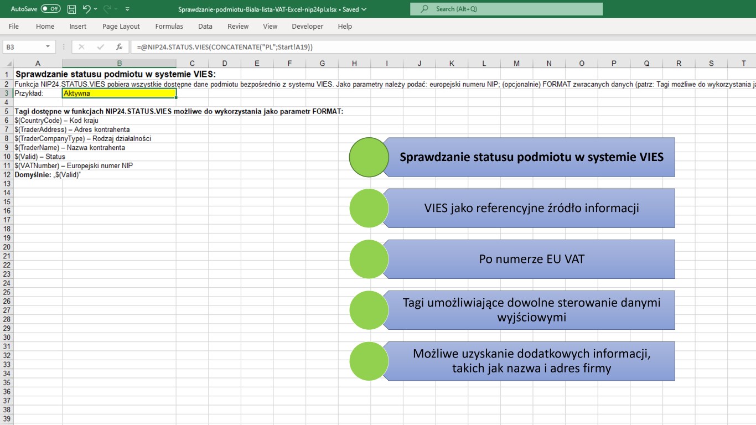Select row 39 header
This screenshot has height=425, width=756.
(7, 419)
